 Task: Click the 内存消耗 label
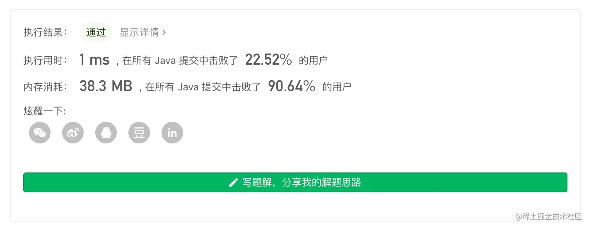(x=45, y=87)
